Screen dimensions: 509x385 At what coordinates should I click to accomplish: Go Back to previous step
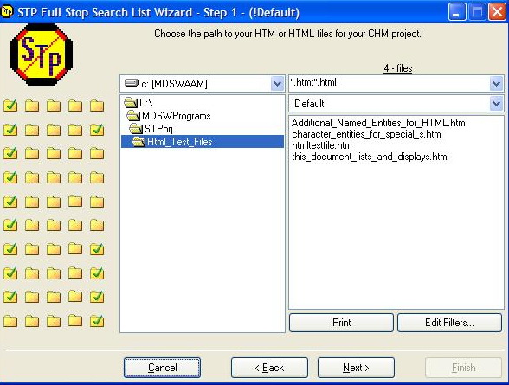coord(269,368)
